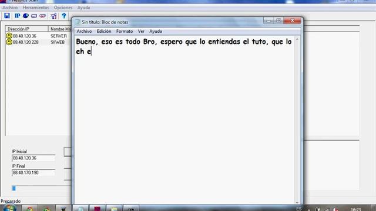Viewport: 376px width, 211px height.
Task: Open Ver menu in Bloc de notas
Action: (141, 31)
